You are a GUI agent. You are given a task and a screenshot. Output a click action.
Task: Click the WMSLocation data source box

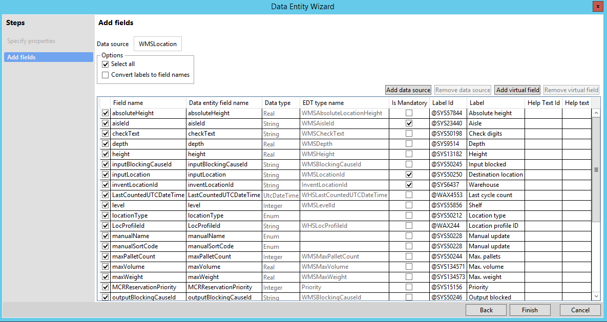158,44
